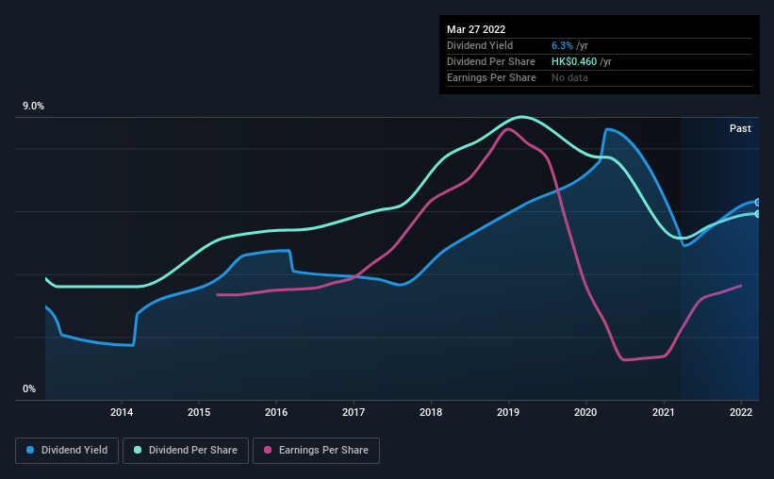Click the 0% y-axis label
This screenshot has height=479, width=774.
[x=29, y=389]
